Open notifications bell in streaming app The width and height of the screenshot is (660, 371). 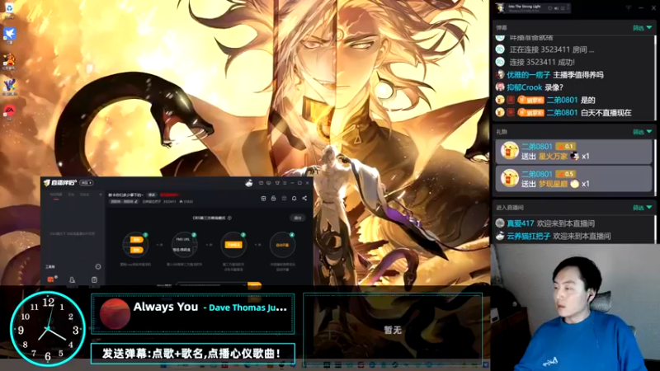[x=295, y=198]
